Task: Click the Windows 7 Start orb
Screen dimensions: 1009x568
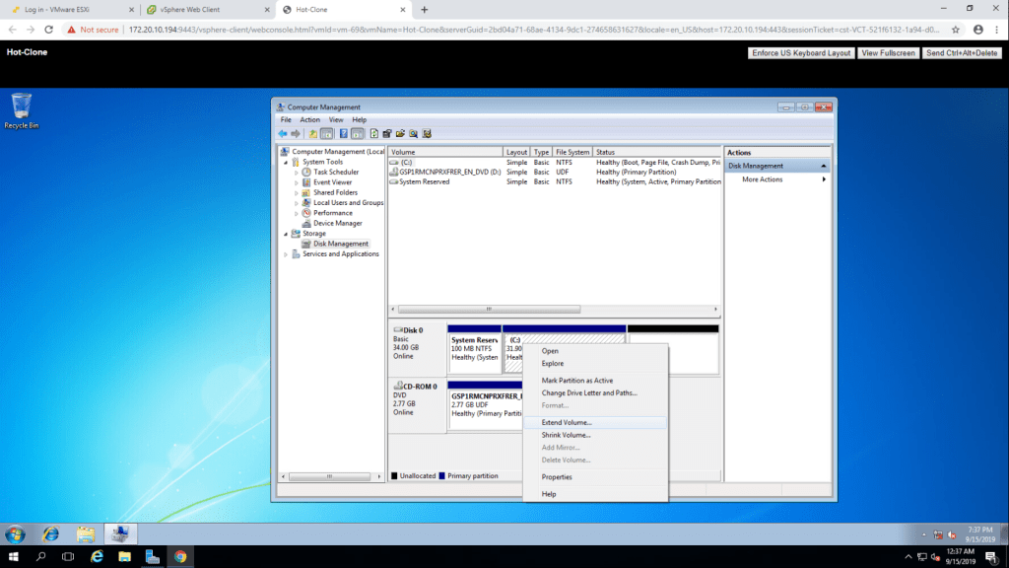Action: [16, 533]
